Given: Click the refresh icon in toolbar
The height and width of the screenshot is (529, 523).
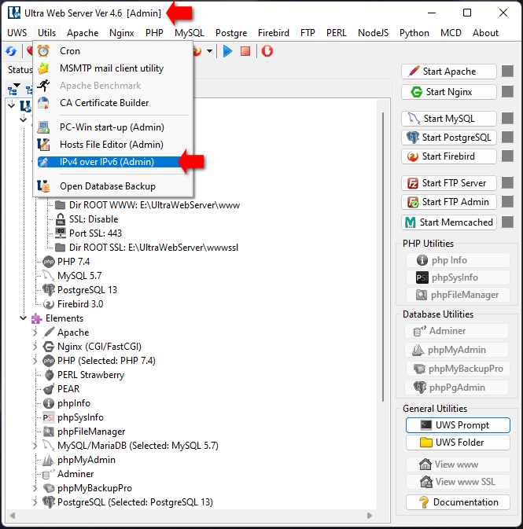Looking at the screenshot, I should coord(11,51).
